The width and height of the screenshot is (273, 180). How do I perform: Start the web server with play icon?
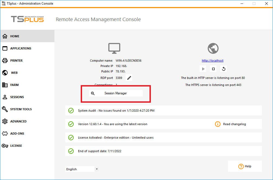[203, 69]
